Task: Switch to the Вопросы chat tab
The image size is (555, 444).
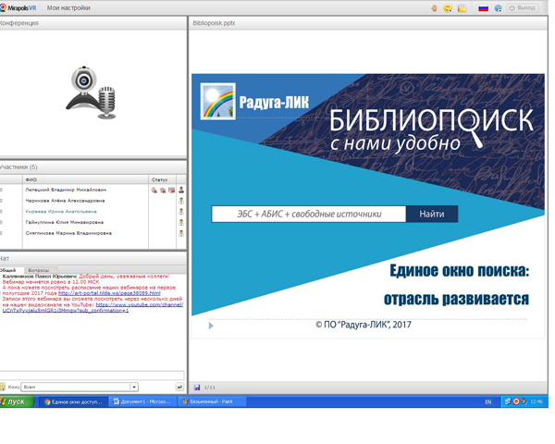Action: pos(39,270)
